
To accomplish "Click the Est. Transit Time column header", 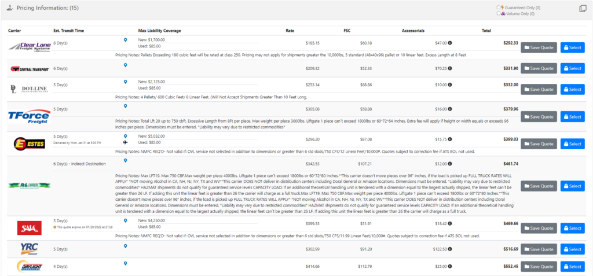I will (x=68, y=30).
